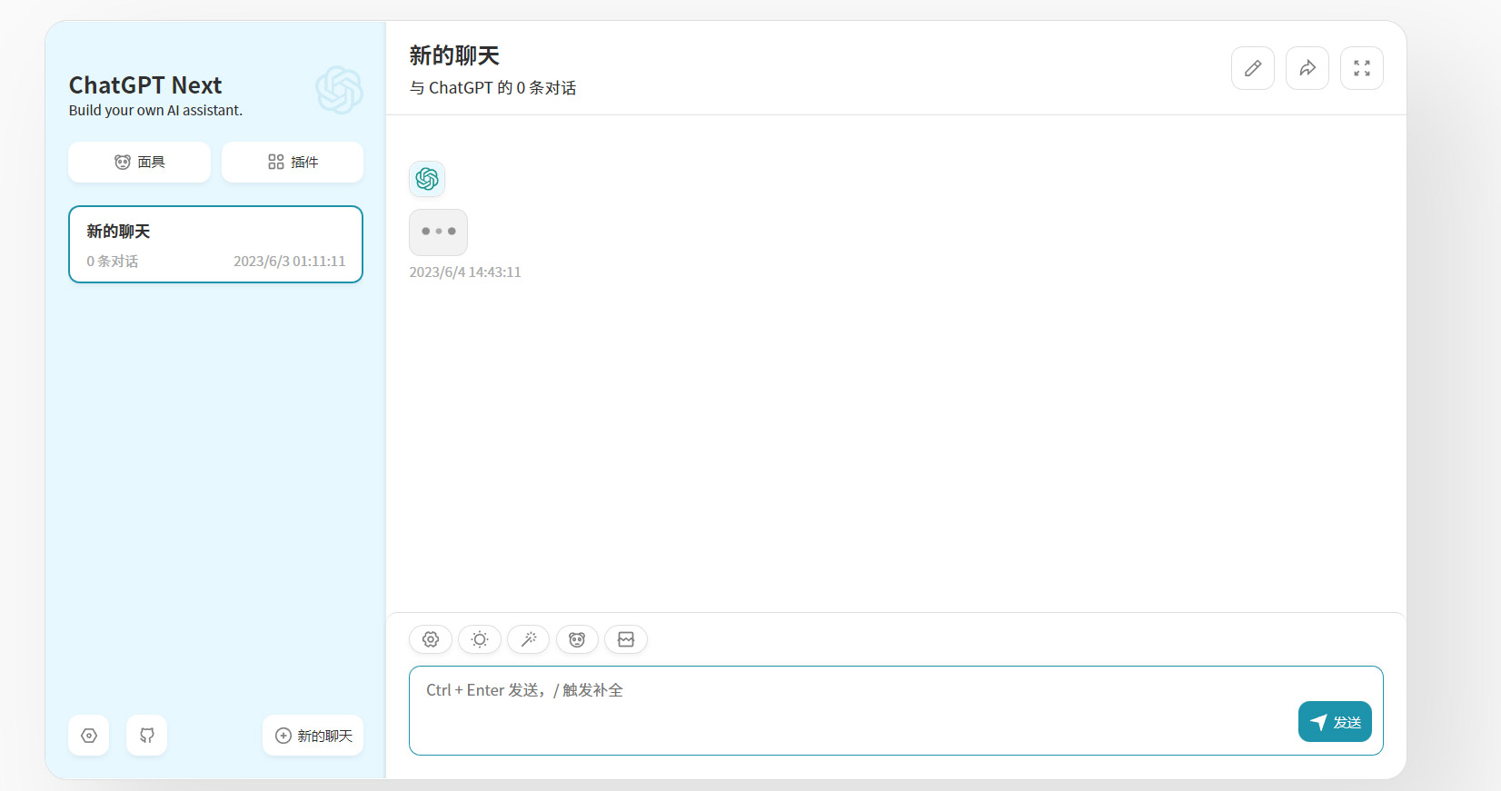Open the 插件 plugins page

click(x=293, y=163)
